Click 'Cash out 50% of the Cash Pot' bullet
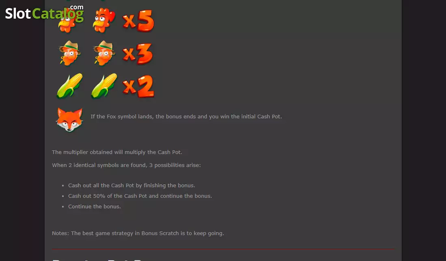446x261 pixels. click(140, 196)
